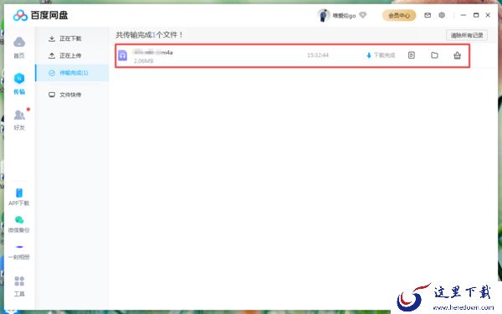Screen dimensions: 502x314
Task: Click the open-file document icon for m4a row
Action: [412, 55]
